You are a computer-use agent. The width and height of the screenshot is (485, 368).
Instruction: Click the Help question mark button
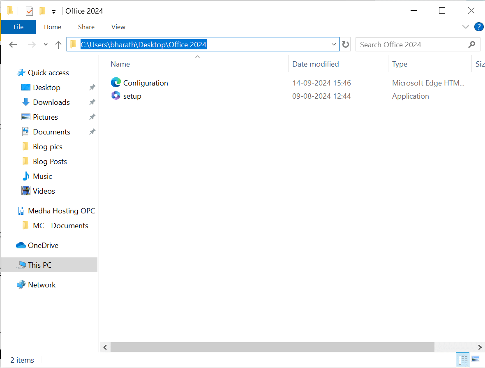479,27
